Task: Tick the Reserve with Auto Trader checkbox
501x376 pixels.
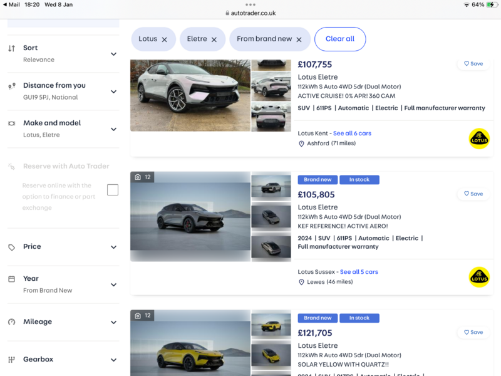Action: (x=113, y=190)
